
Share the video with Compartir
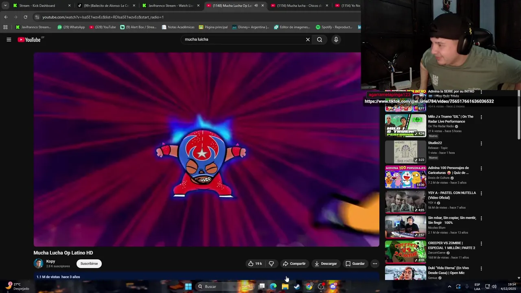(x=294, y=264)
